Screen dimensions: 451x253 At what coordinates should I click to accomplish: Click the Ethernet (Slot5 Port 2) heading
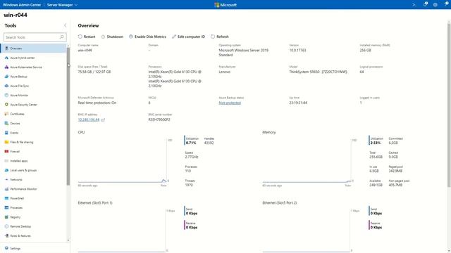point(279,203)
